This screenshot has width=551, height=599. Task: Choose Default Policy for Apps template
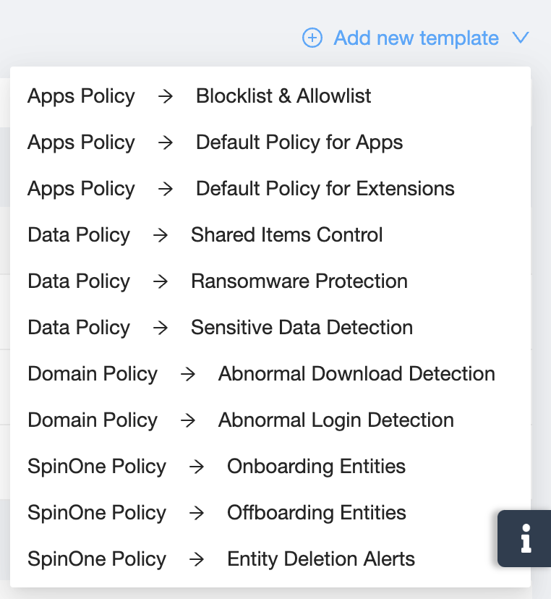[299, 143]
